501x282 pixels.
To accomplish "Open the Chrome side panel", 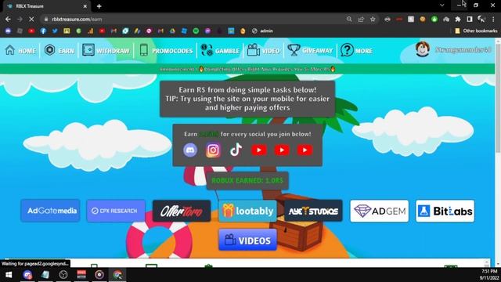I will [x=470, y=19].
